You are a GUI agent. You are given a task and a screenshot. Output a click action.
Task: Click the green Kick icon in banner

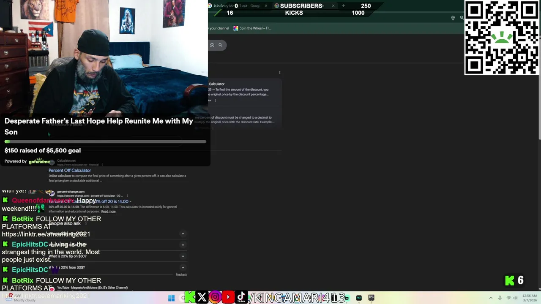tap(190, 297)
